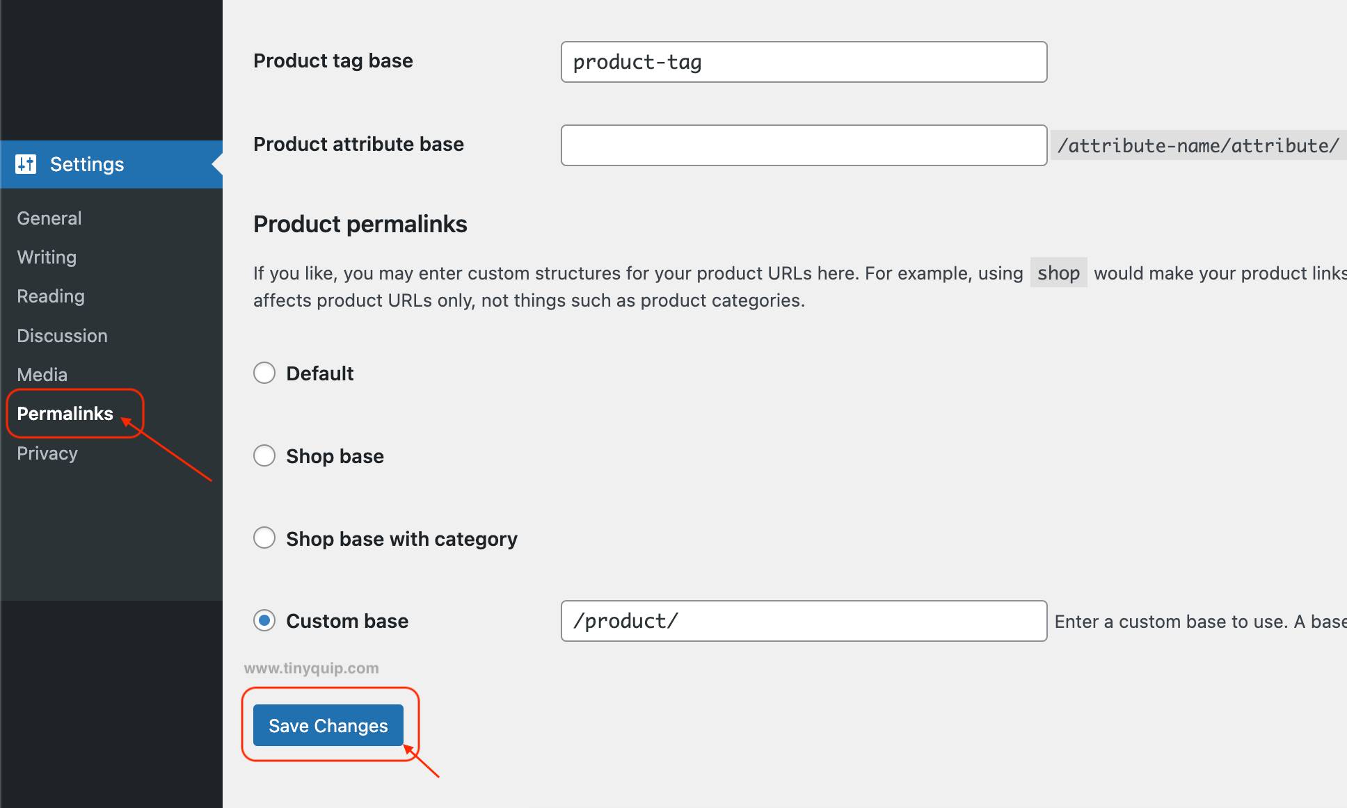The image size is (1347, 808).
Task: Open the Settings menu in sidebar
Action: (87, 164)
